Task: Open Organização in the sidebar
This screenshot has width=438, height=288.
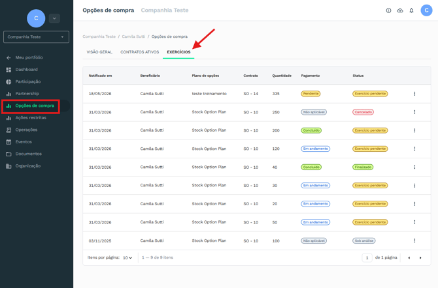Action: [x=28, y=166]
